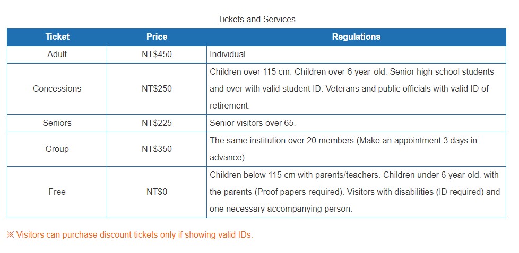The height and width of the screenshot is (253, 519).
Task: Click the Regulations column header
Action: pos(356,37)
